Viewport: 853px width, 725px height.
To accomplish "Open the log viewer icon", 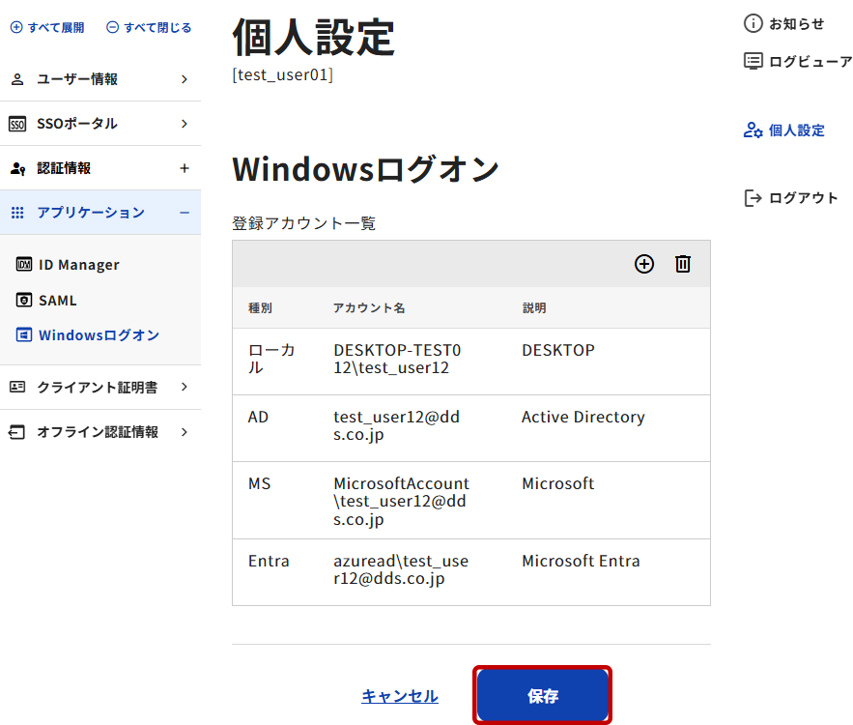I will [753, 61].
